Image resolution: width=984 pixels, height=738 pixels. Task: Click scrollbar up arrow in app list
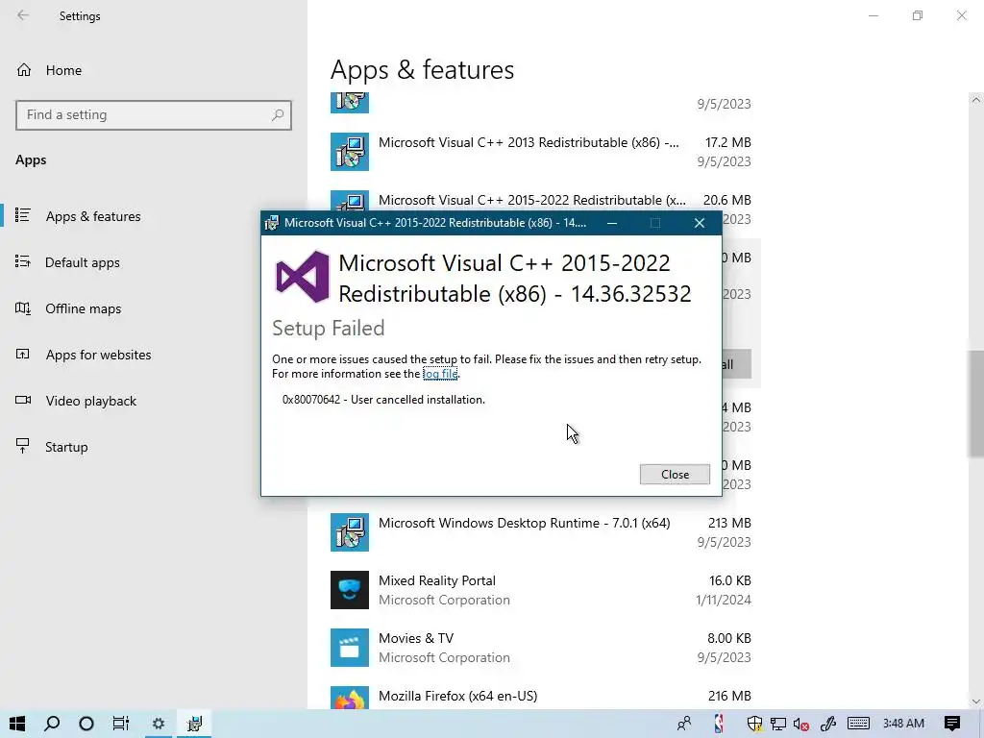[976, 100]
